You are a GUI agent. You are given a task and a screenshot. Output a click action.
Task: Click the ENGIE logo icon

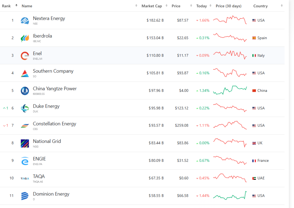point(25,161)
